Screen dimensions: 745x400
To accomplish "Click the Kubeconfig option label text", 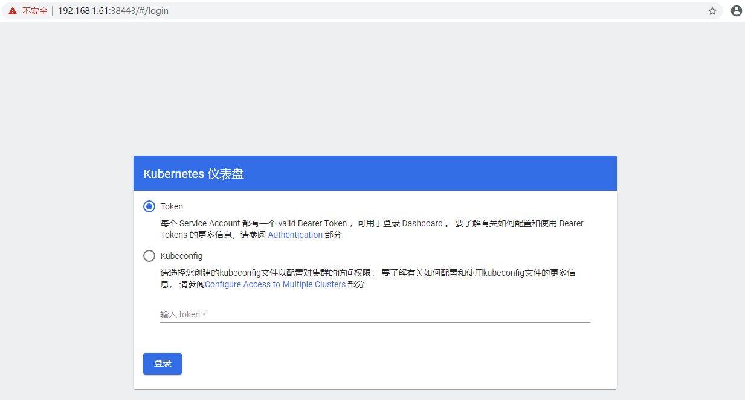I will (x=181, y=256).
